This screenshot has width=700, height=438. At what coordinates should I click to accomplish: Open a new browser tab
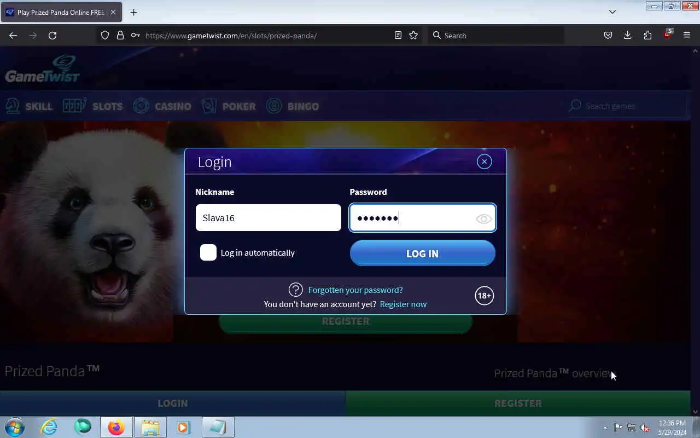(133, 12)
